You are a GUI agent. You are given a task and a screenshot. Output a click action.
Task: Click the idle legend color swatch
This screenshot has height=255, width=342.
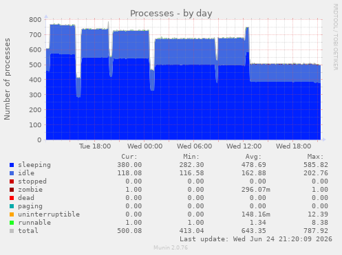click(12, 173)
